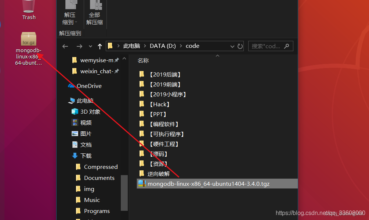Select the 【资源】 folder
The width and height of the screenshot is (369, 220).
click(153, 164)
